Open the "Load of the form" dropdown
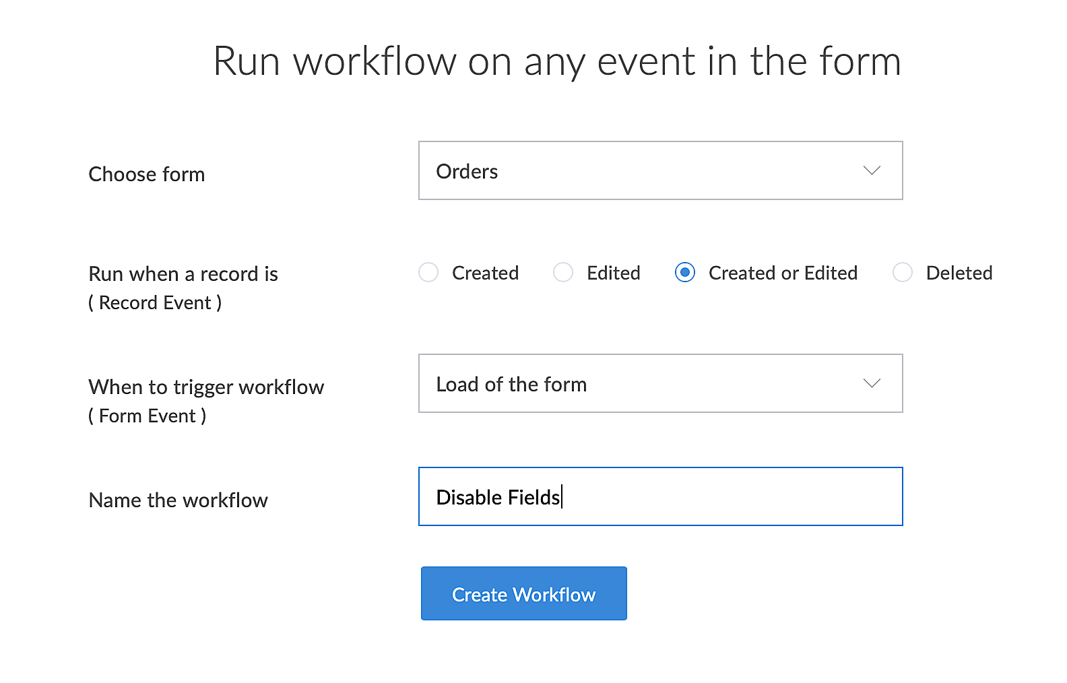 click(647, 384)
